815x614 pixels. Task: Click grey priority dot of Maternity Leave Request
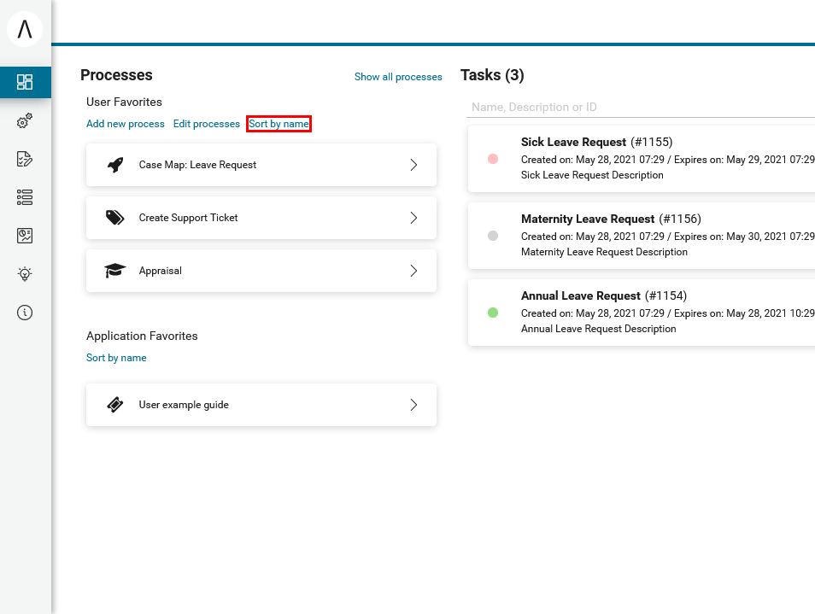coord(493,236)
